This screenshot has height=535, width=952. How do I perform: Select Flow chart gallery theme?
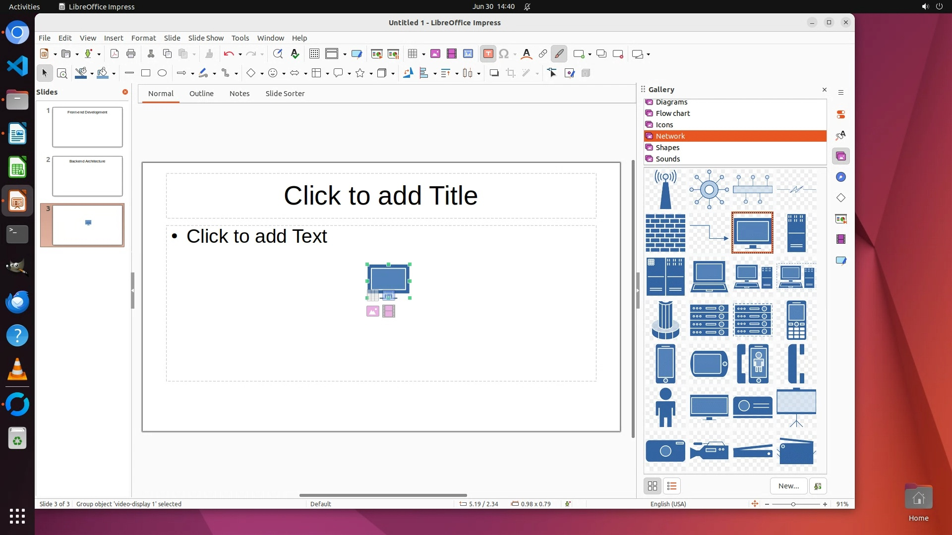(x=672, y=113)
